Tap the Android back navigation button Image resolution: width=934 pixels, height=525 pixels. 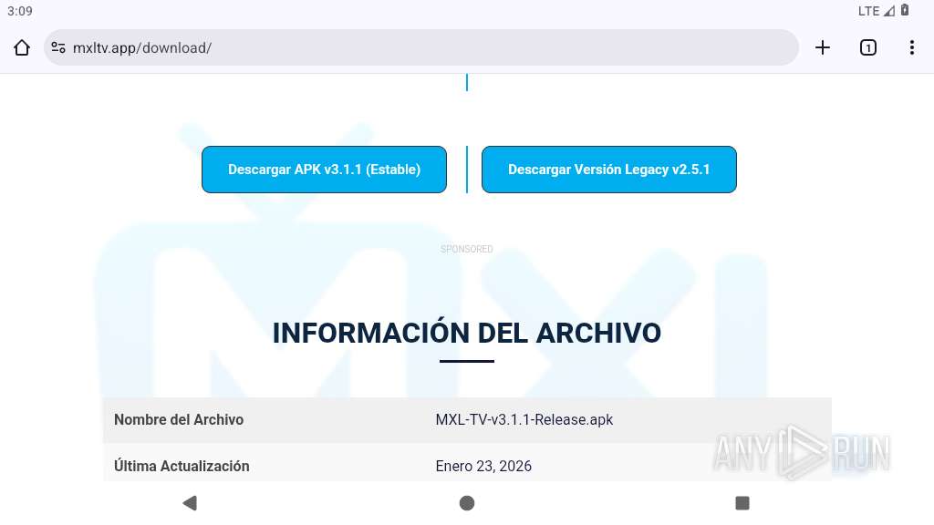[190, 503]
